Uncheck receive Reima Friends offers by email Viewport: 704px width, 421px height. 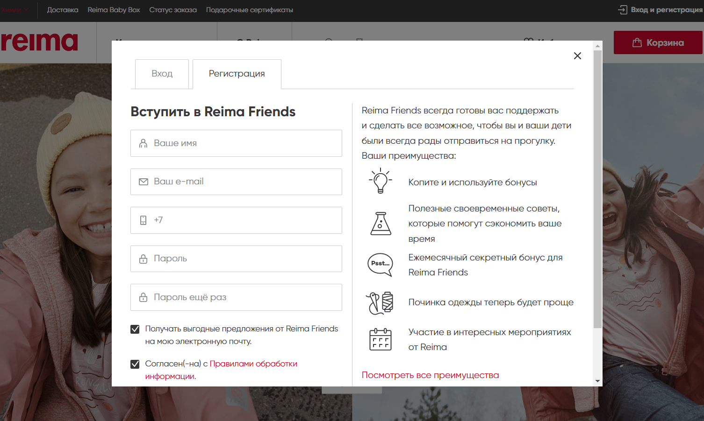click(x=135, y=329)
